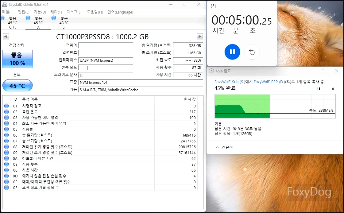Click the raw value 689416
The height and width of the screenshot is (213, 344).
[x=189, y=135]
